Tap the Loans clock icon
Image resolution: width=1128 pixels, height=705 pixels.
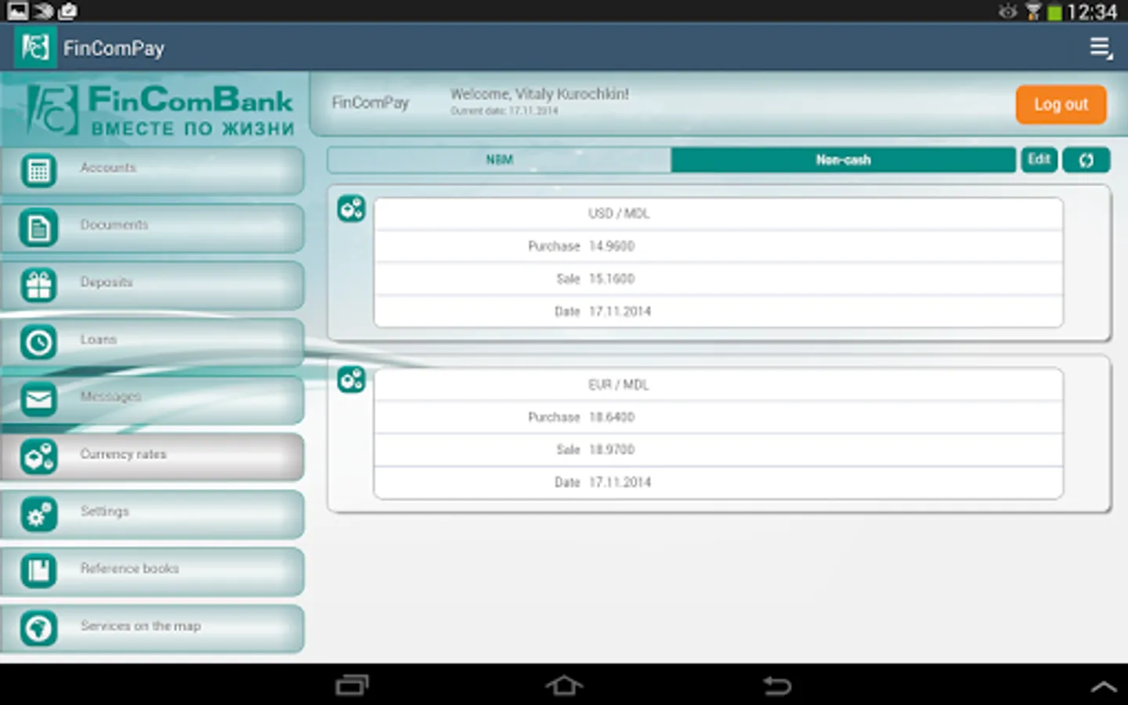(x=38, y=342)
